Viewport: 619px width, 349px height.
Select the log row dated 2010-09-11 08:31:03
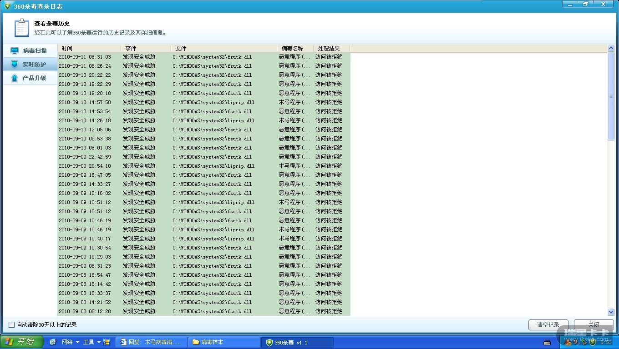(x=204, y=57)
